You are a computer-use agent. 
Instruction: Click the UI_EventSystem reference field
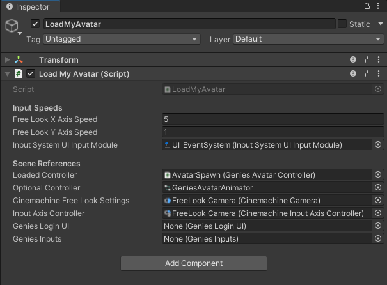(267, 144)
